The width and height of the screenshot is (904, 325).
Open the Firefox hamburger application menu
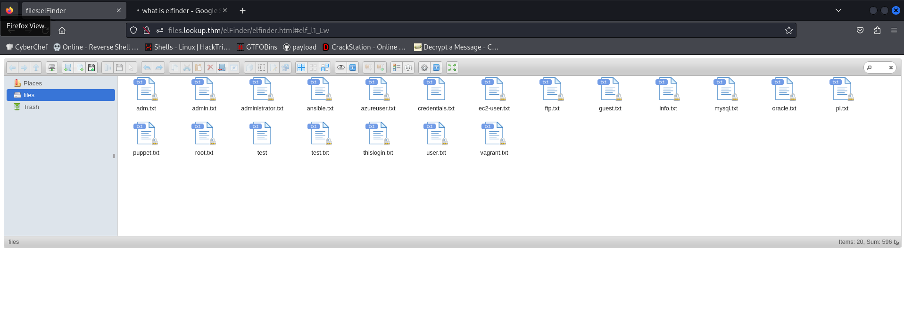click(x=894, y=30)
